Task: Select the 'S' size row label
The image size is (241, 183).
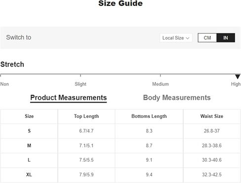Action: point(29,131)
